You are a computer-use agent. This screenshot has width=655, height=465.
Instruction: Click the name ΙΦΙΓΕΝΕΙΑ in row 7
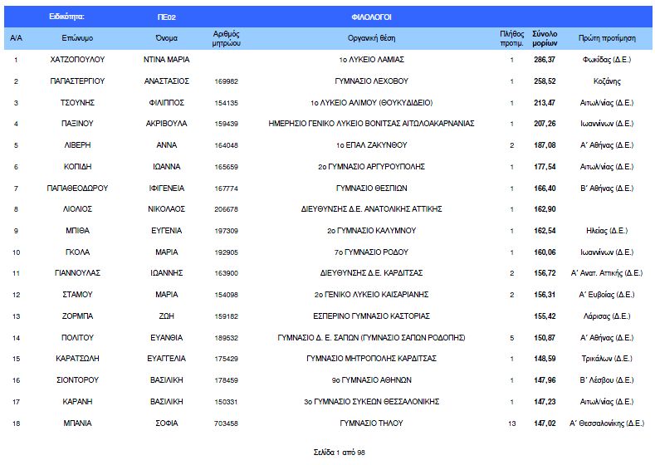[172, 188]
